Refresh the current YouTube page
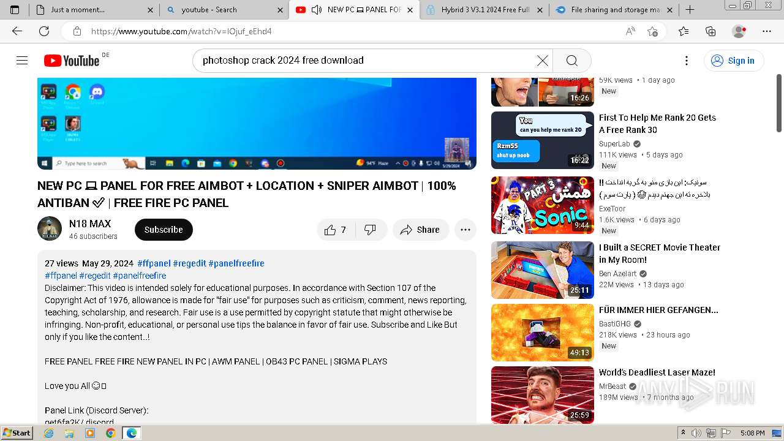 tap(44, 31)
